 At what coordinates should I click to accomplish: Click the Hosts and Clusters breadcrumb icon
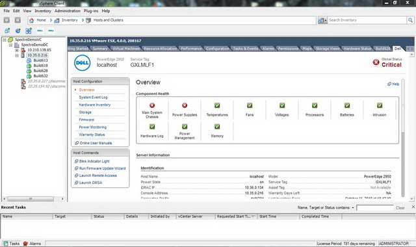tap(88, 20)
